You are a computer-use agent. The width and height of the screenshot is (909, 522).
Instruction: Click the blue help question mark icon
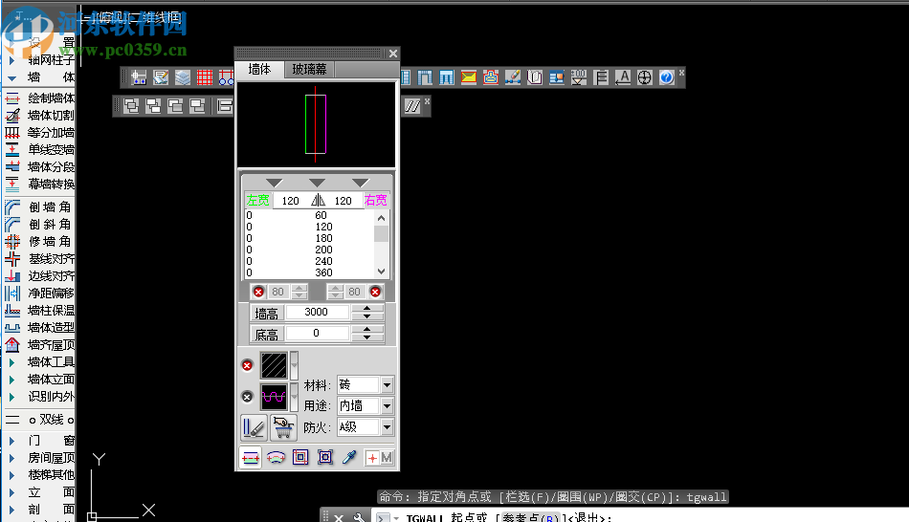coord(667,77)
